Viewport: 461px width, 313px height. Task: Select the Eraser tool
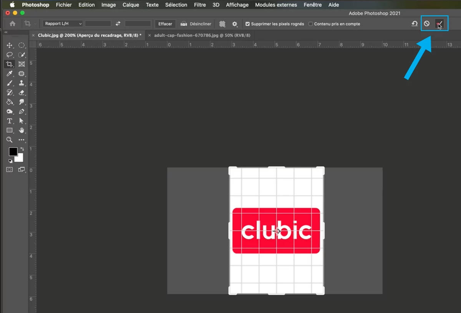(x=22, y=93)
